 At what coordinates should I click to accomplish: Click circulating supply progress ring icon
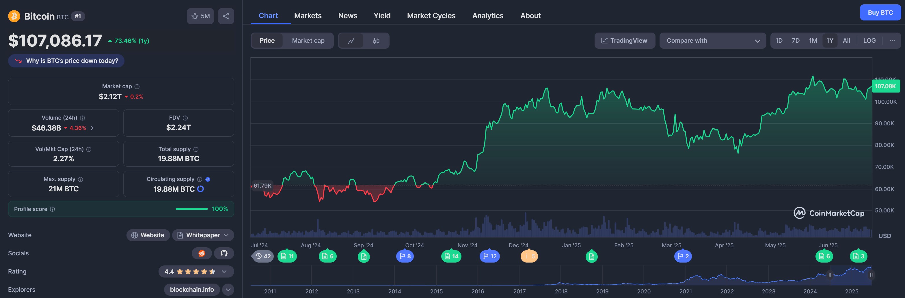pyautogui.click(x=201, y=189)
